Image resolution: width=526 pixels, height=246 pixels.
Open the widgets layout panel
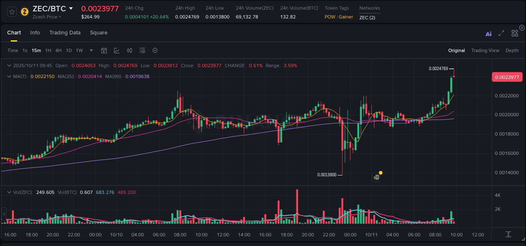click(x=515, y=33)
